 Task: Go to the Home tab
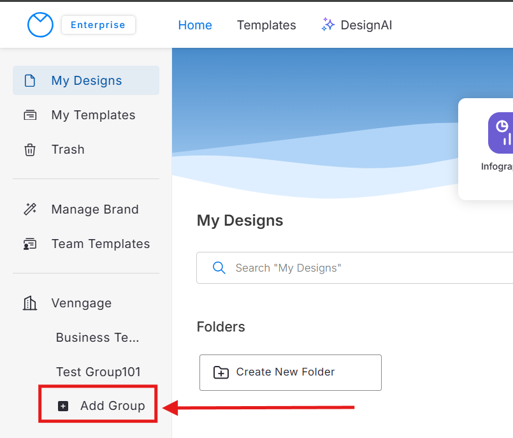[195, 25]
